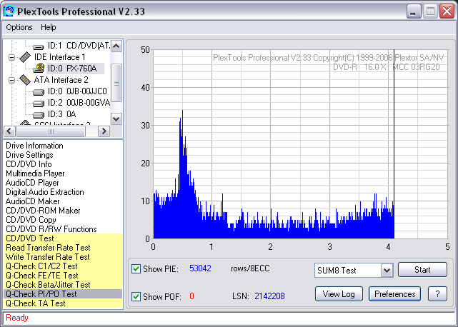
Task: Open the Options menu
Action: point(19,27)
